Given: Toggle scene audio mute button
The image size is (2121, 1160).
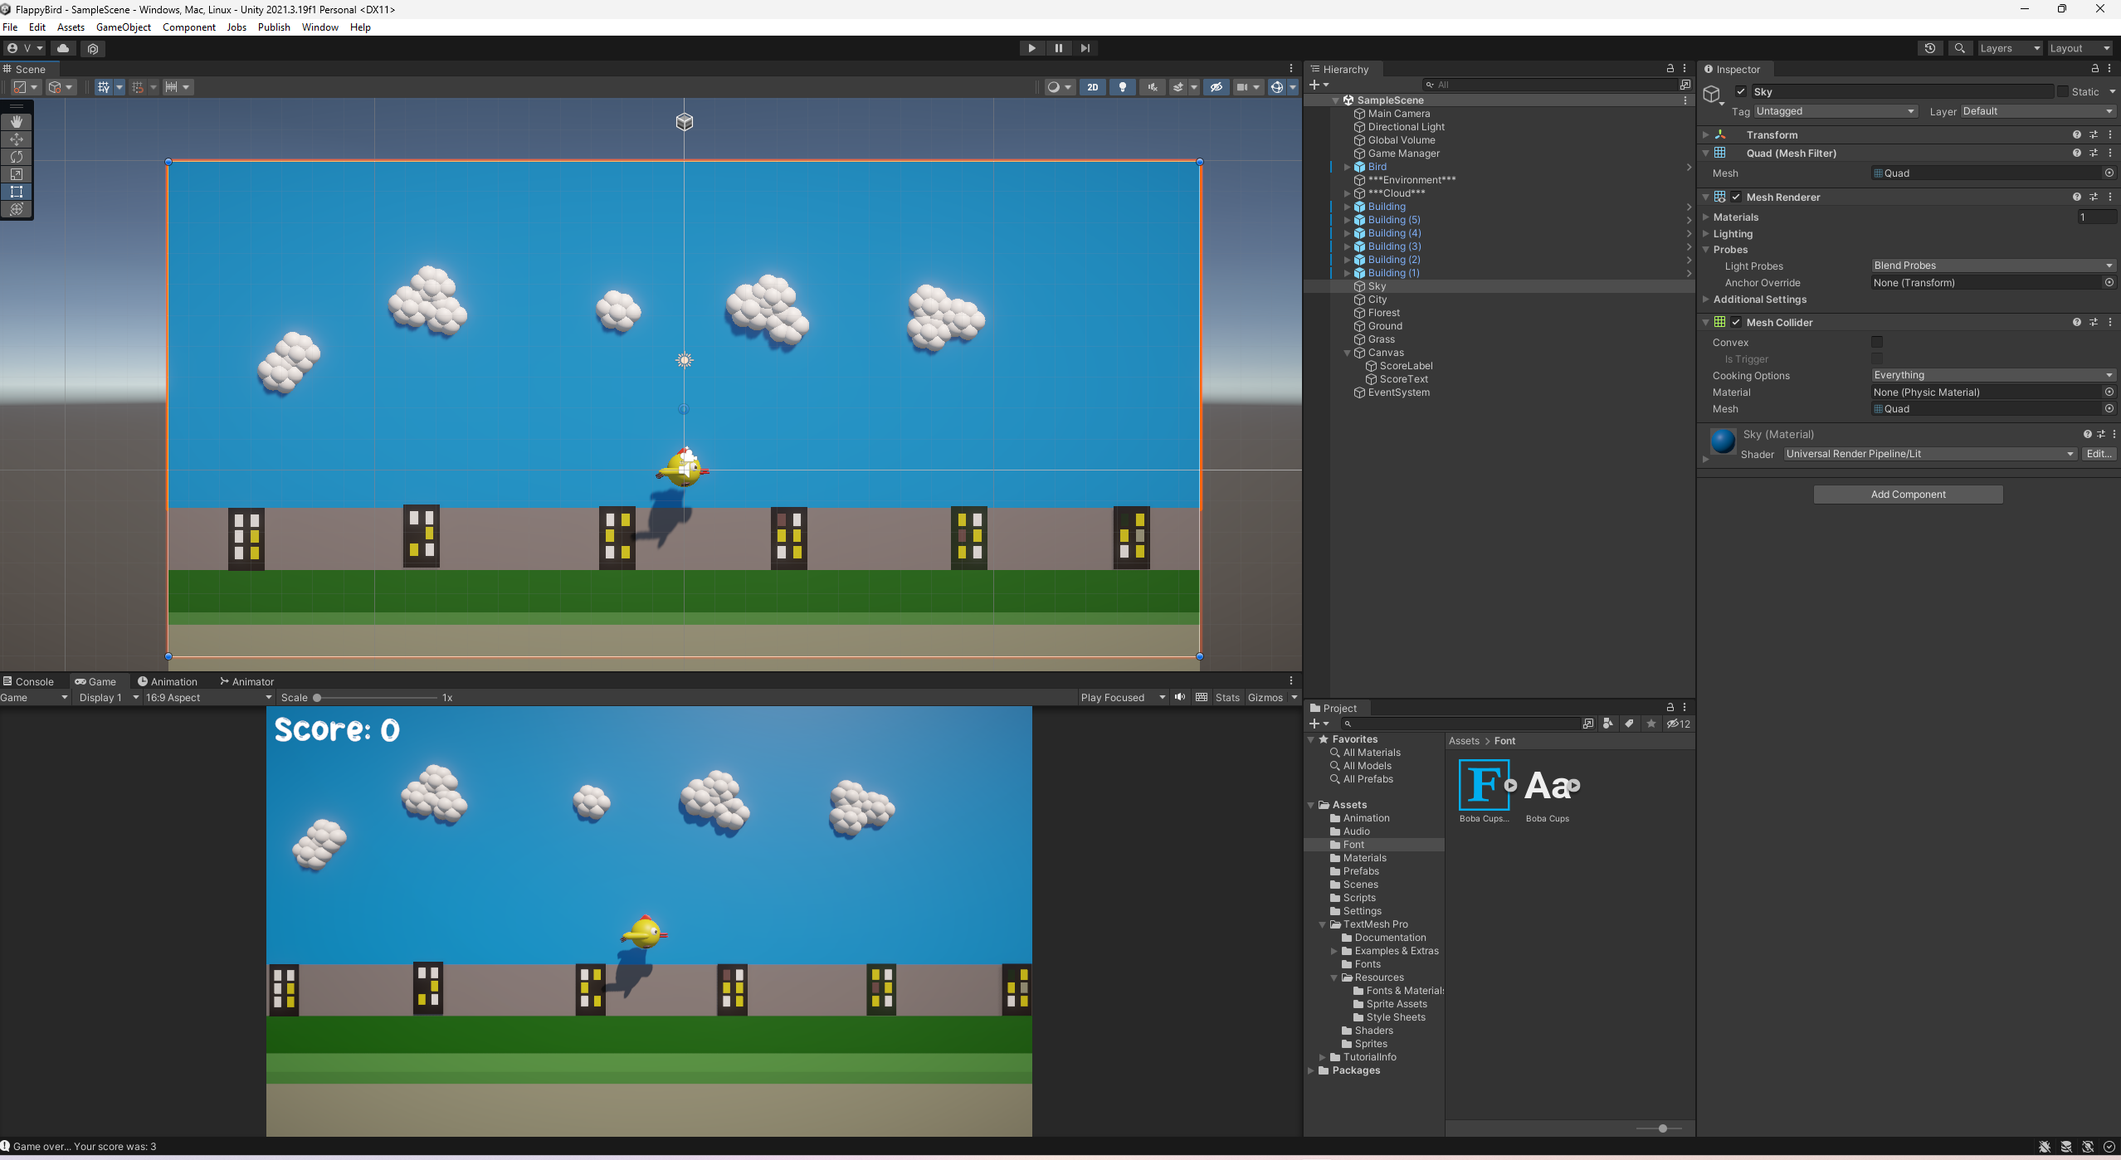Looking at the screenshot, I should pyautogui.click(x=1152, y=87).
